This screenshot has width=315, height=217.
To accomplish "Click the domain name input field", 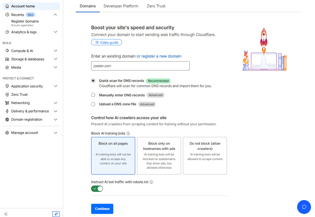I will [x=140, y=66].
